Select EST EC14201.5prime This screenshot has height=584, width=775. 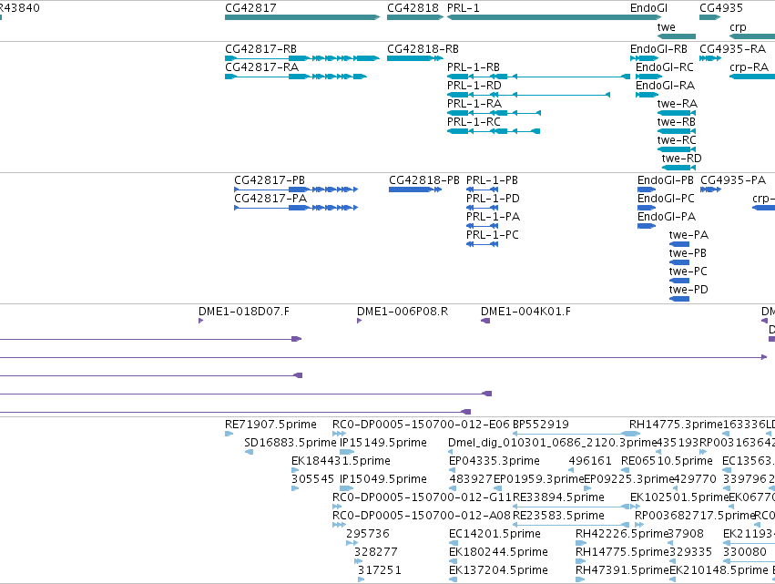coord(495,534)
